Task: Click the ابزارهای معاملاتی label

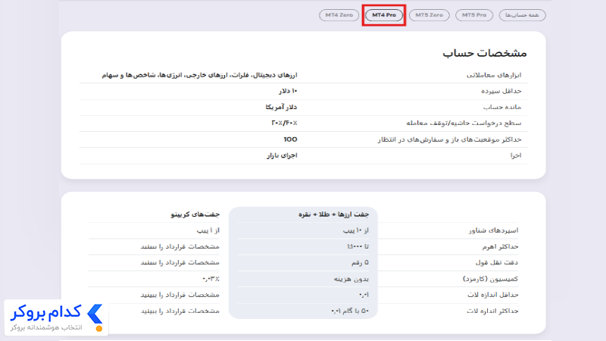Action: coord(494,75)
